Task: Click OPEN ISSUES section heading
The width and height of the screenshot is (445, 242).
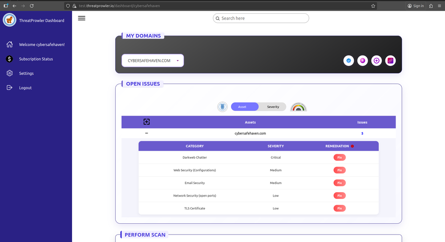Action: [143, 84]
